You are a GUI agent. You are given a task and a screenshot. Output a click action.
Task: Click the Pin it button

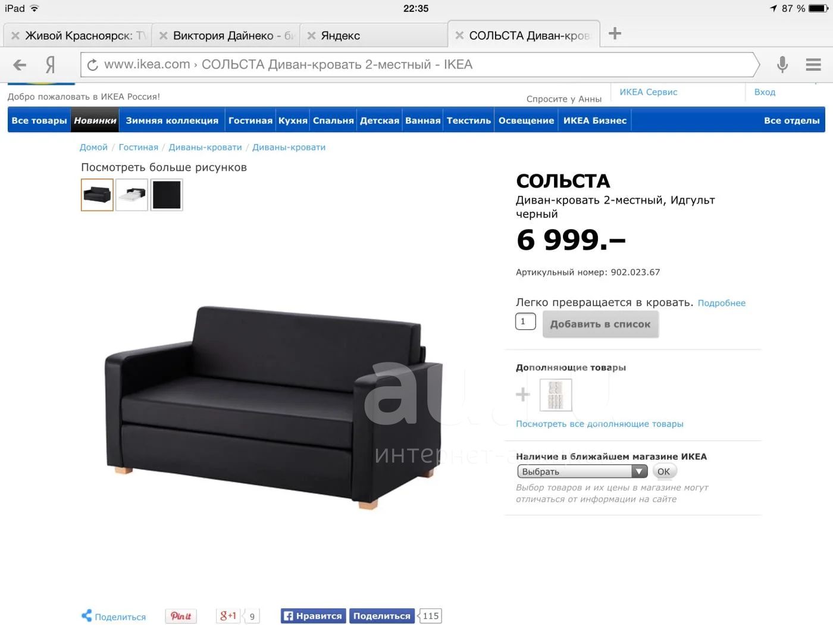point(181,616)
